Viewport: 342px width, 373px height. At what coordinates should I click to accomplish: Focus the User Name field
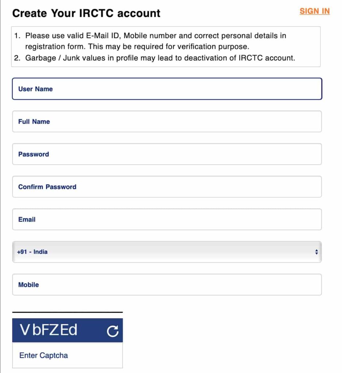click(x=167, y=89)
